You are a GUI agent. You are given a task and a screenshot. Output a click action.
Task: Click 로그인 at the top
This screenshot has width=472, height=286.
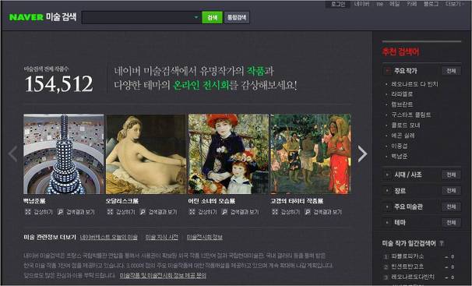338,4
